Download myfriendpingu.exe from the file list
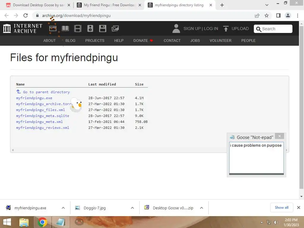 34,98
